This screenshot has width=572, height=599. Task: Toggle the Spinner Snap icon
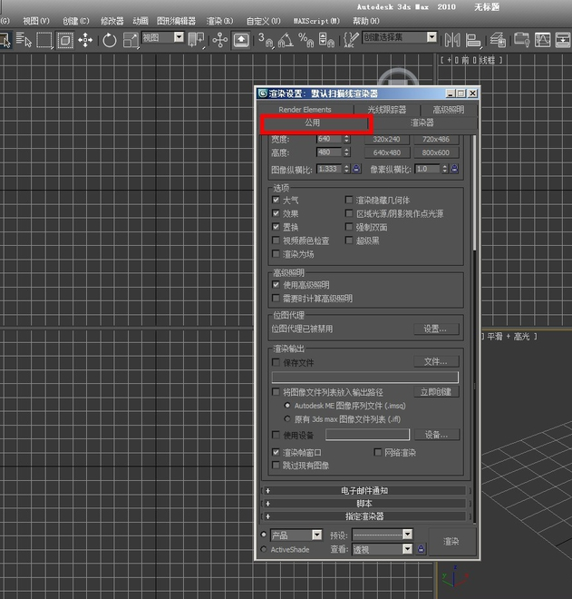[x=325, y=40]
